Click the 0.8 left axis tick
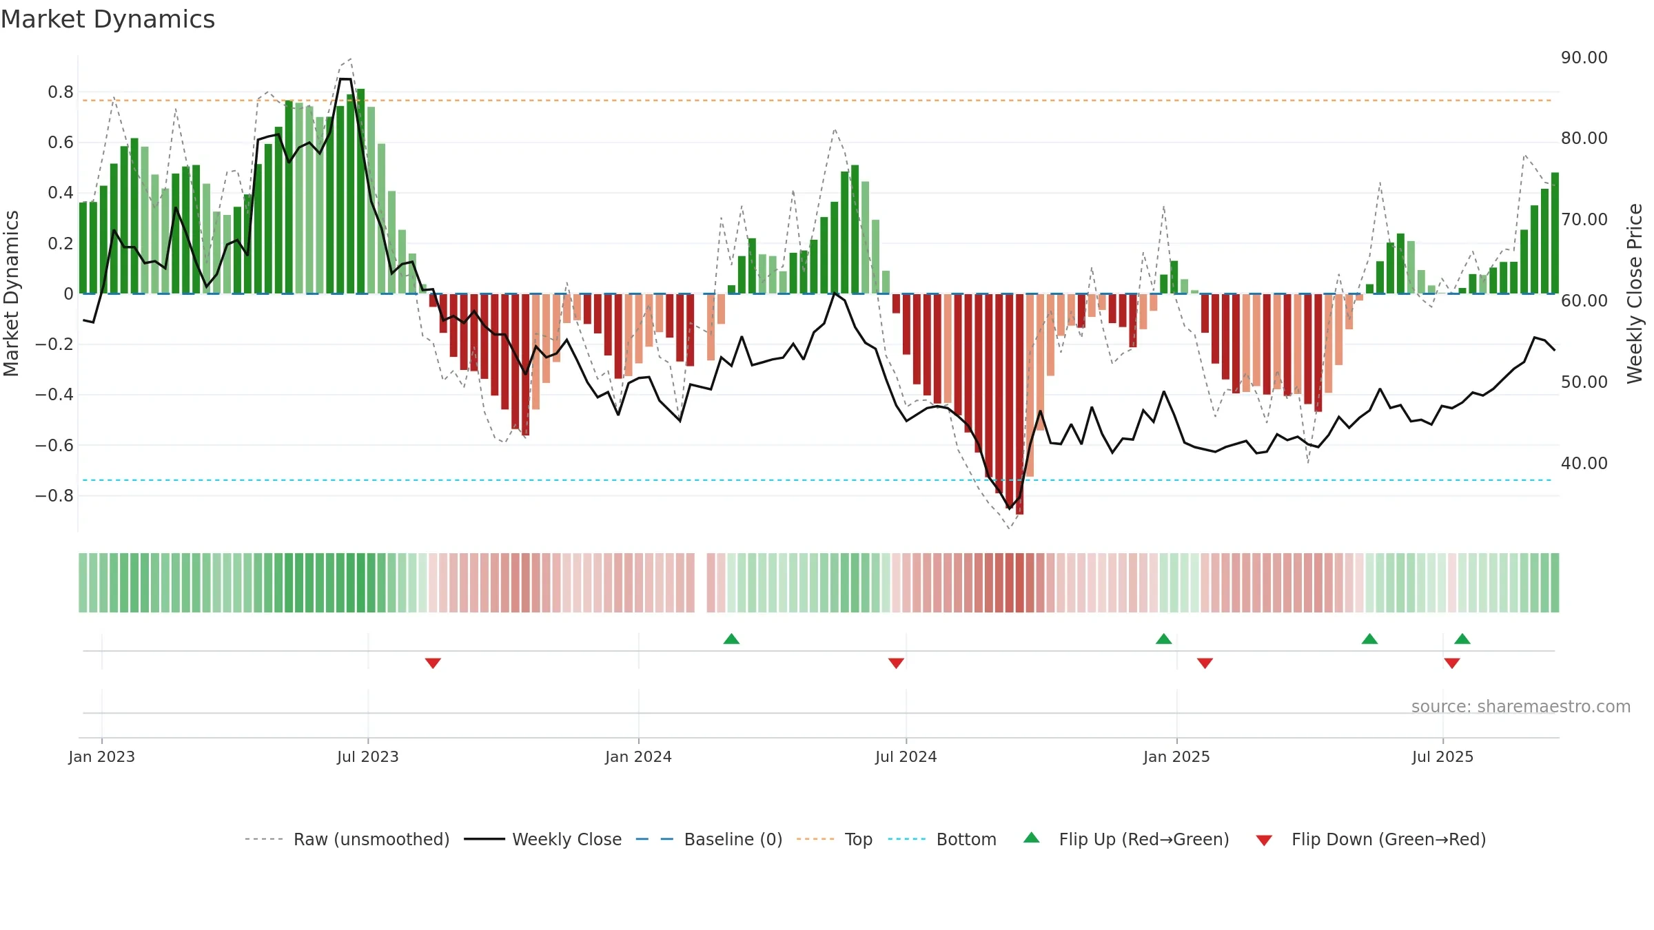 [x=61, y=92]
